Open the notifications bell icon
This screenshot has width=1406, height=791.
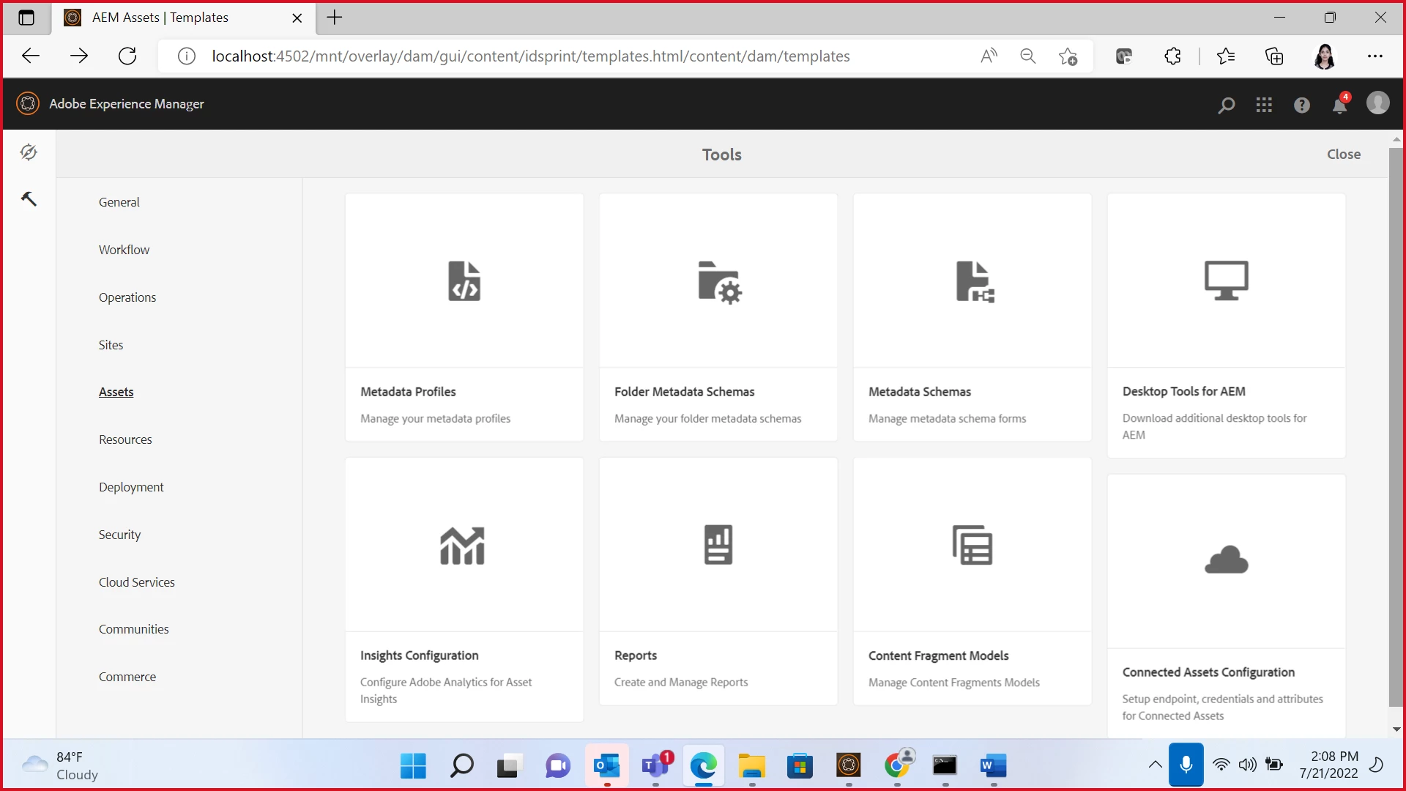1339,105
